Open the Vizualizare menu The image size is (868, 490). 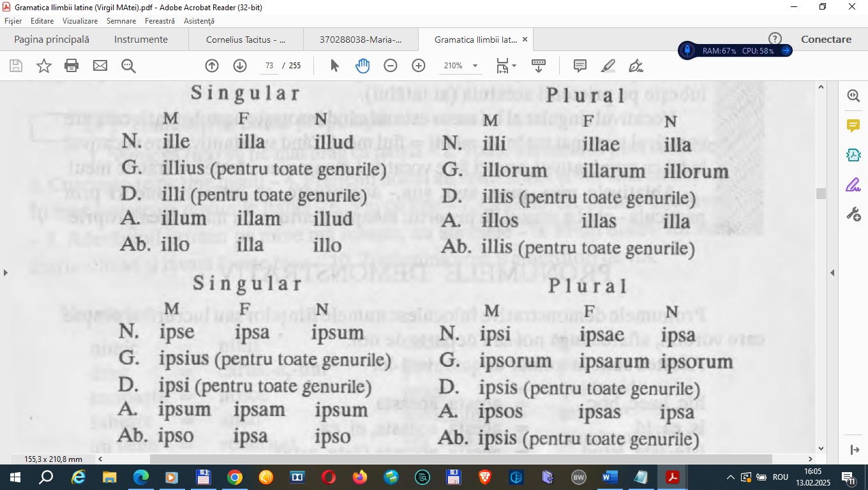tap(80, 21)
